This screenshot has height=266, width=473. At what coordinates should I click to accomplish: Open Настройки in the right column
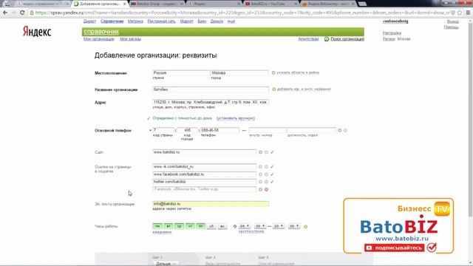pyautogui.click(x=392, y=33)
